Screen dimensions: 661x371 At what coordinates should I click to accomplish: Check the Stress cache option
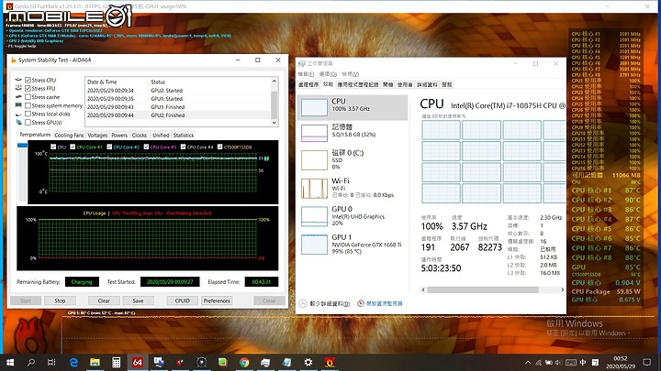click(28, 97)
